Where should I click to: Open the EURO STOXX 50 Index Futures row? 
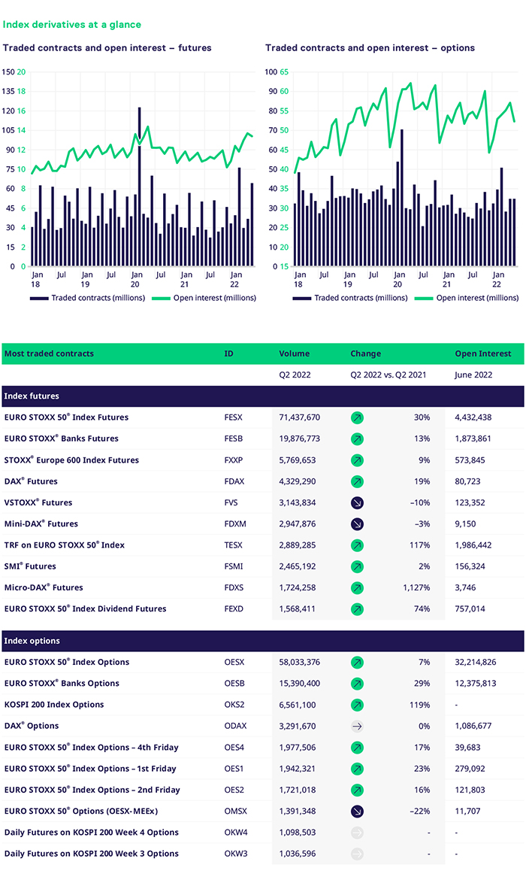coord(66,417)
